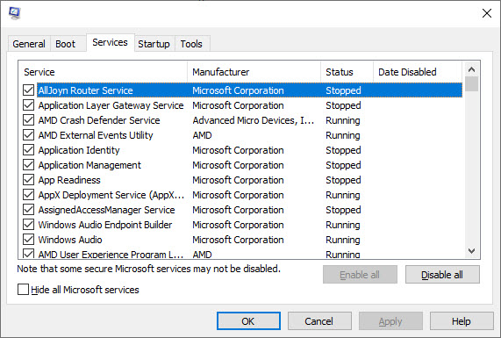The height and width of the screenshot is (338, 501).
Task: Select AMD Crash Defender Service row name
Action: pyautogui.click(x=99, y=120)
